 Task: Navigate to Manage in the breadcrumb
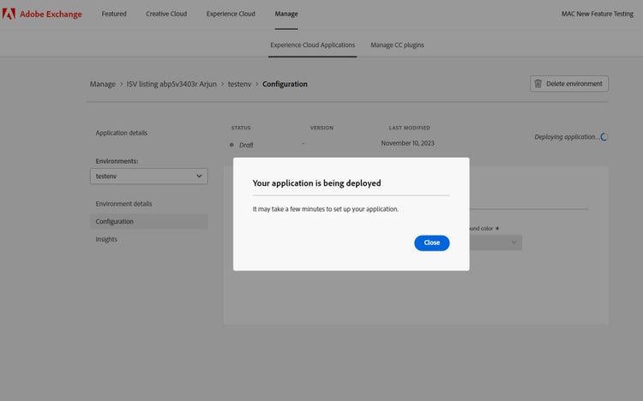[x=103, y=84]
